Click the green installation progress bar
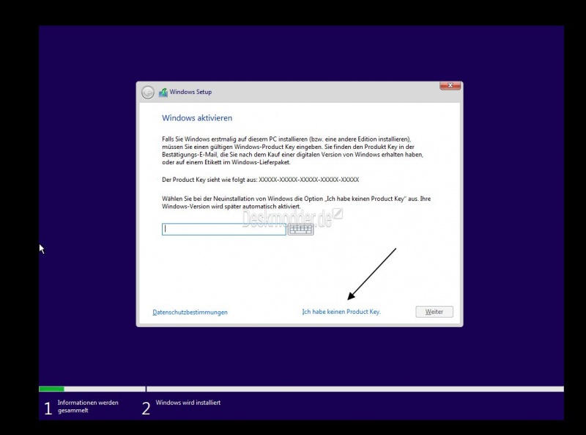Viewport: 586px width, 435px height. [51, 389]
